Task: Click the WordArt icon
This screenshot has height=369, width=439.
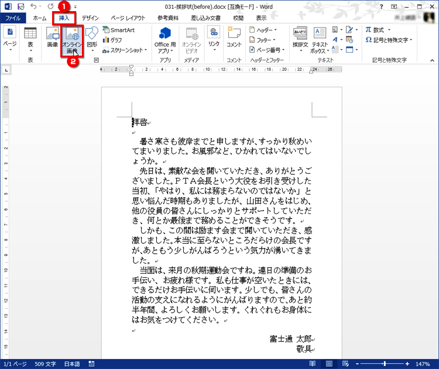Action: [x=337, y=40]
